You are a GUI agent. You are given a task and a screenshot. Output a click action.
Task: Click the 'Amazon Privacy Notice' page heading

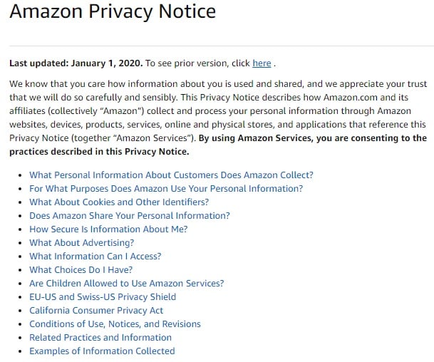tap(113, 11)
